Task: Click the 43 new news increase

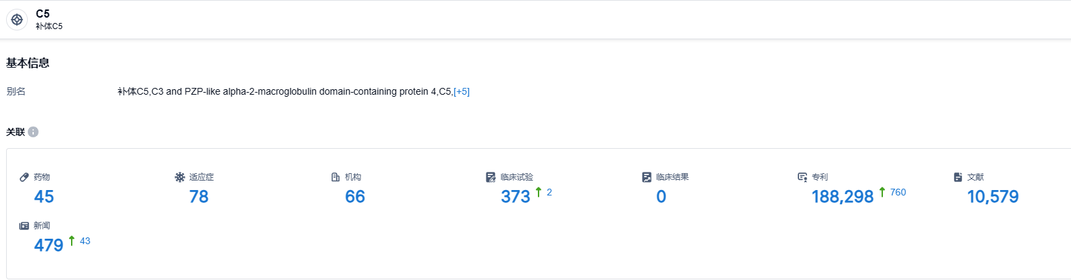Action: coord(85,241)
